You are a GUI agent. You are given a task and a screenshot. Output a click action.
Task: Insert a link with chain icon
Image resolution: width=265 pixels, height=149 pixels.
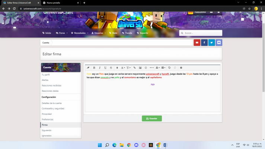pyautogui.click(x=135, y=68)
